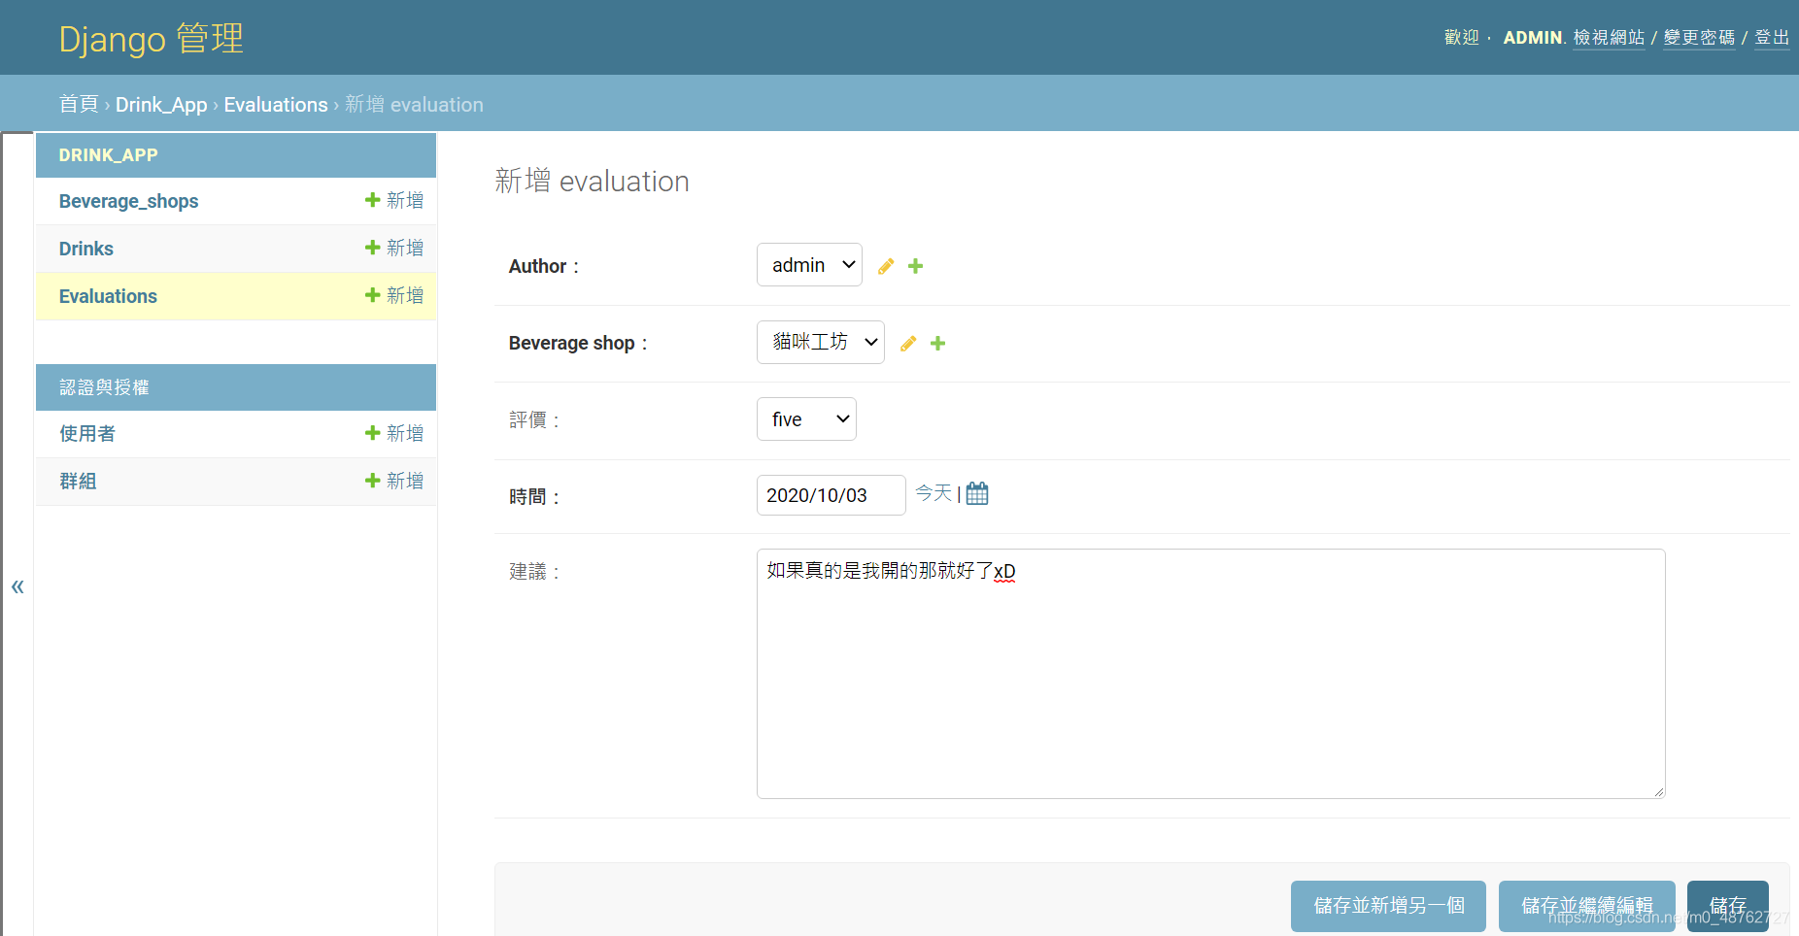Open Drinks in the sidebar
This screenshot has width=1799, height=936.
[x=86, y=249]
